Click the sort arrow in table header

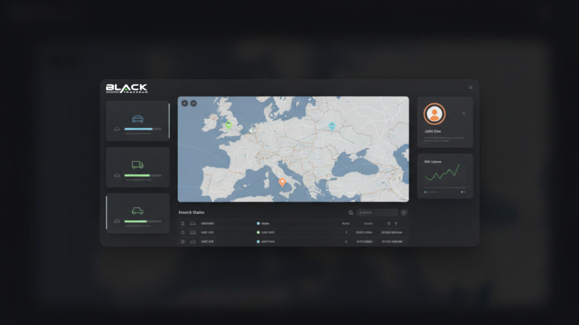(x=389, y=223)
